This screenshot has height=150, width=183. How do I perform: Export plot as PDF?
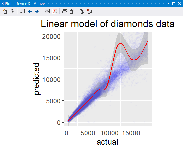(55, 11)
